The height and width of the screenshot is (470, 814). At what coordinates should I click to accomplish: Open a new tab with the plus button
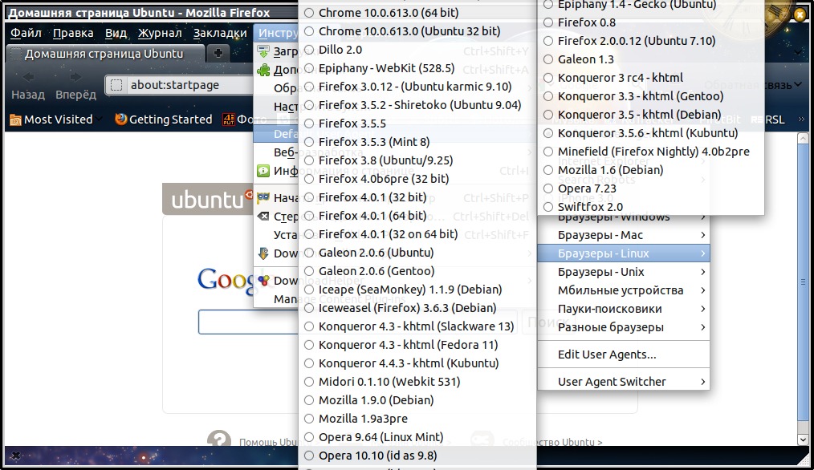(218, 53)
